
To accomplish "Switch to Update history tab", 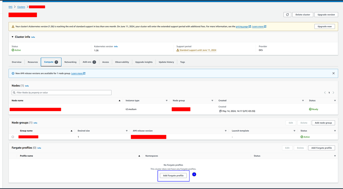I will coord(166,62).
